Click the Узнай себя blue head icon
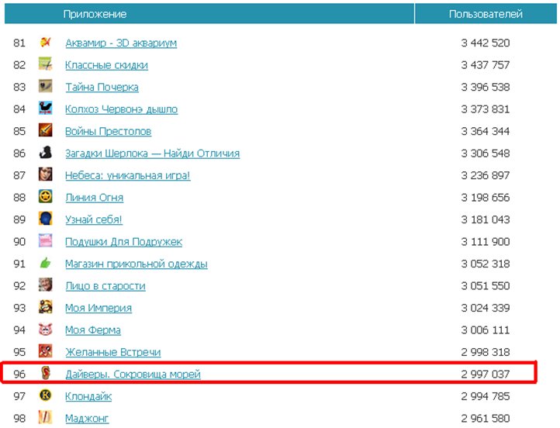This screenshot has width=560, height=428. click(x=45, y=219)
